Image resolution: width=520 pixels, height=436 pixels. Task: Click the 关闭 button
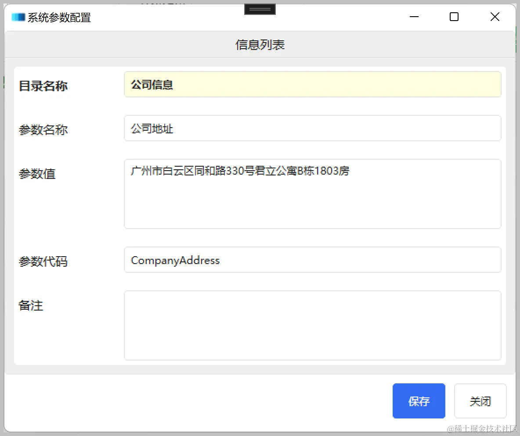pyautogui.click(x=480, y=401)
